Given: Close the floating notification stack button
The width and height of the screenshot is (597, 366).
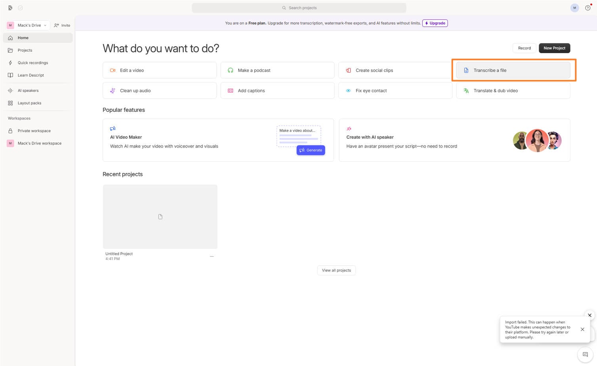Looking at the screenshot, I should pyautogui.click(x=589, y=315).
